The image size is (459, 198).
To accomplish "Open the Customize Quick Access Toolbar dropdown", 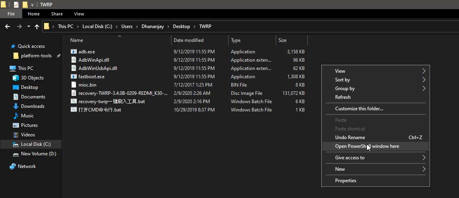I will [32, 5].
